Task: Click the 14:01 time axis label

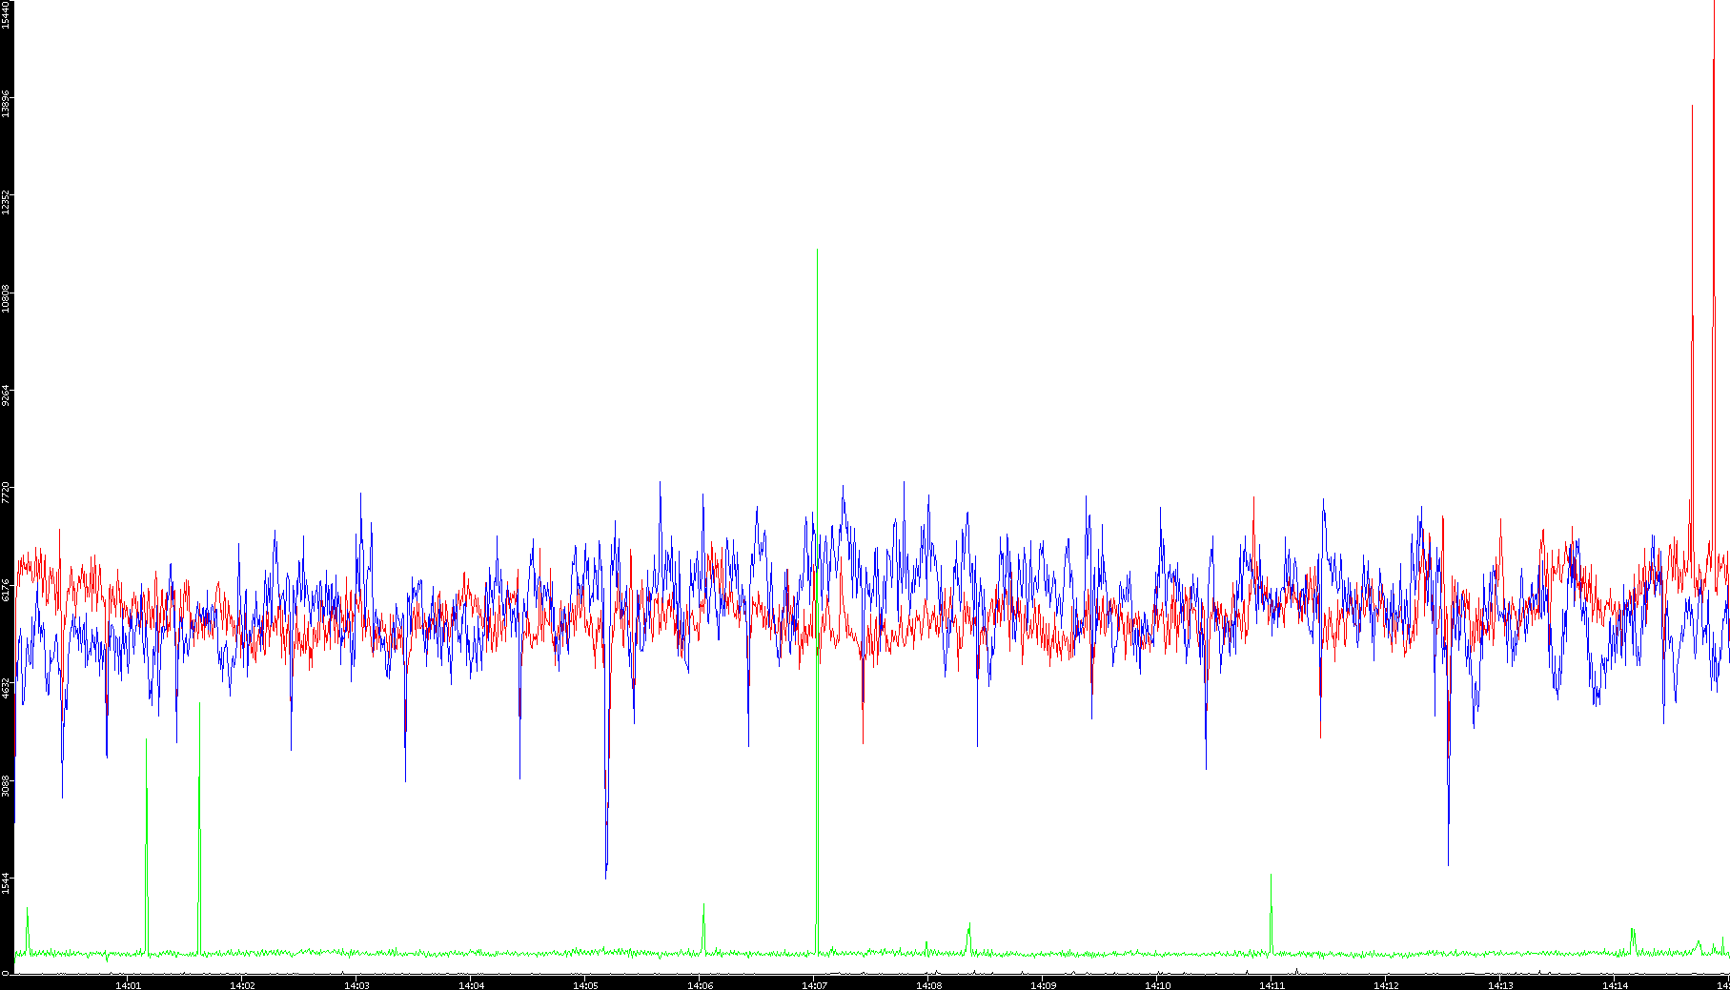Action: coord(128,985)
